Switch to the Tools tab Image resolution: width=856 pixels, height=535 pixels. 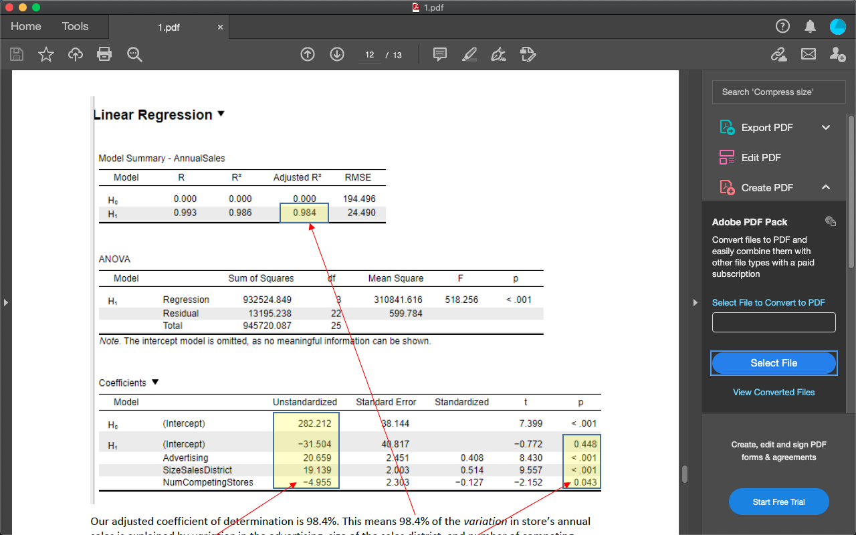(75, 26)
